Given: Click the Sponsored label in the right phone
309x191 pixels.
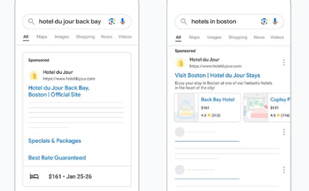Looking at the screenshot, I should coord(185,51).
